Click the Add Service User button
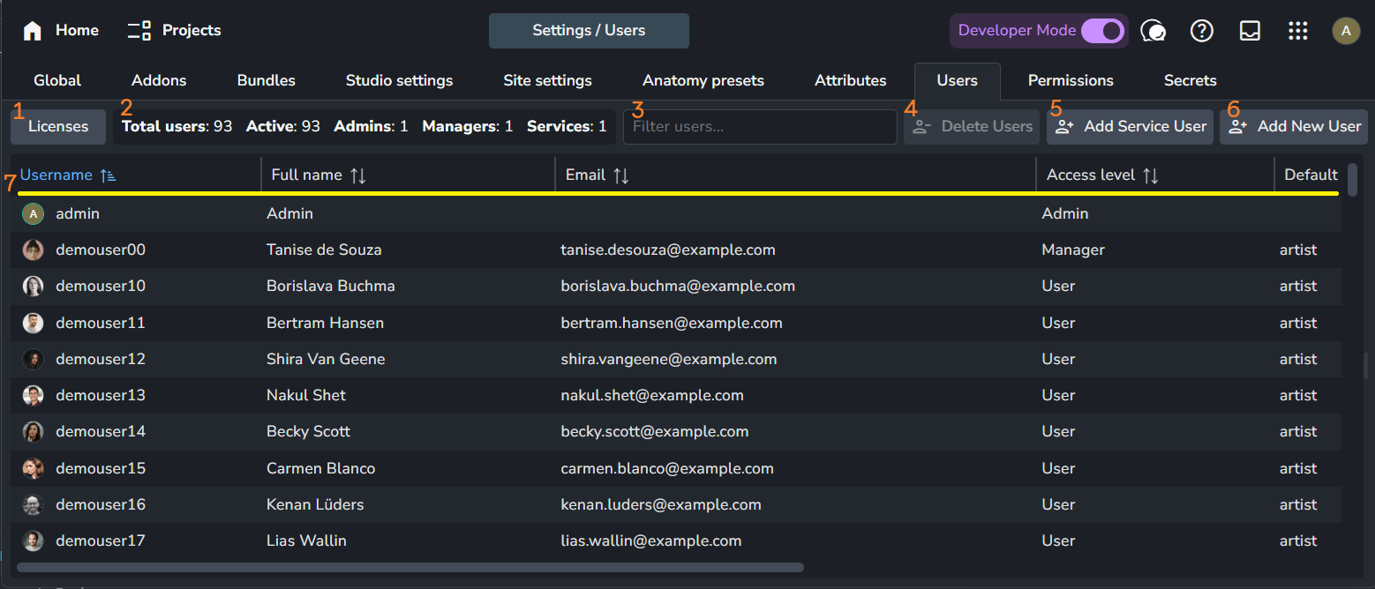The image size is (1375, 589). [x=1130, y=127]
